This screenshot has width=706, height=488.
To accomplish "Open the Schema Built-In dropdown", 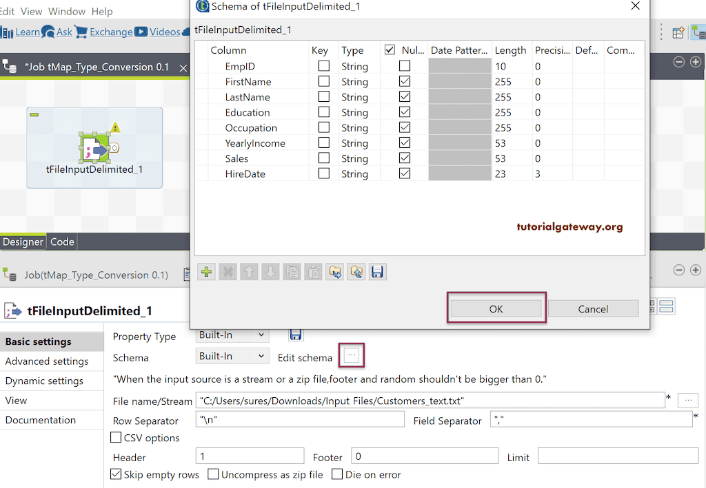I will tap(232, 356).
